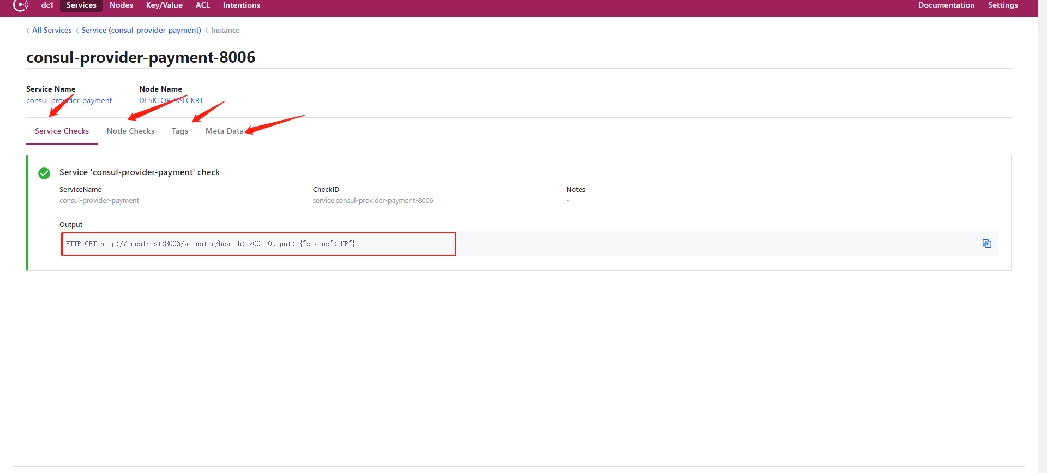The width and height of the screenshot is (1047, 473).
Task: Open Settings in the top bar
Action: pos(1003,5)
